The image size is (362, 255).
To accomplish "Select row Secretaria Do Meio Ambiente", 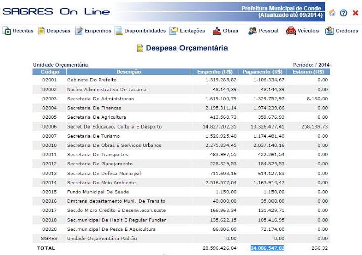I will click(x=181, y=183).
